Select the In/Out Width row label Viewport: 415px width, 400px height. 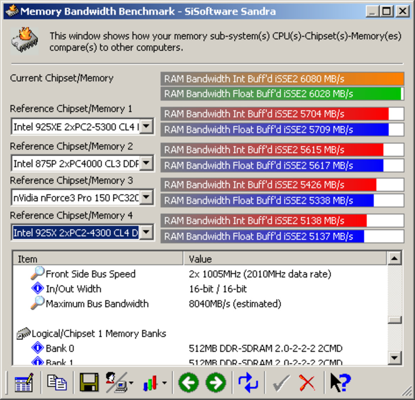pos(73,289)
